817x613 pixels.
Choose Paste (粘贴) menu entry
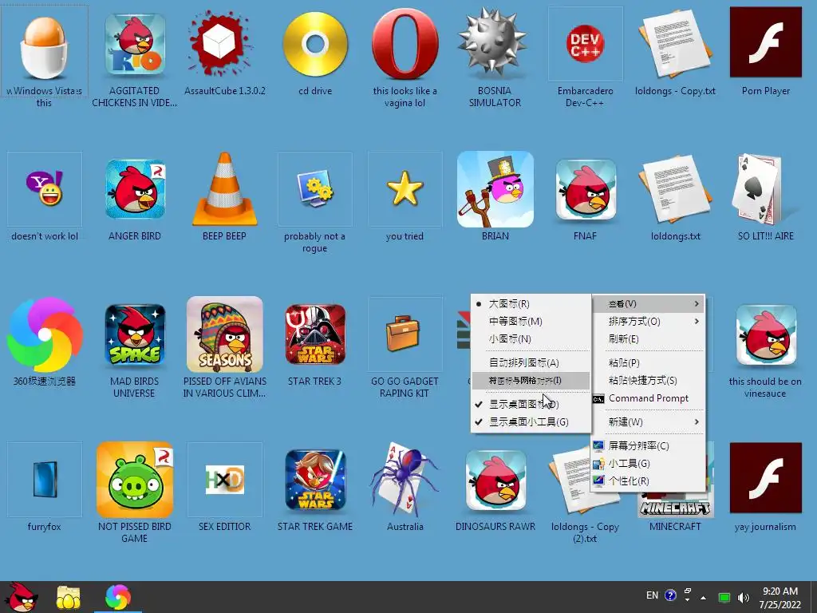pyautogui.click(x=648, y=363)
